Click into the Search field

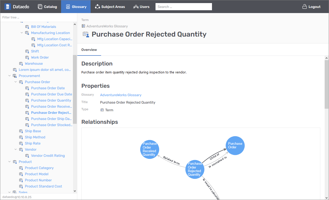pyautogui.click(x=183, y=7)
